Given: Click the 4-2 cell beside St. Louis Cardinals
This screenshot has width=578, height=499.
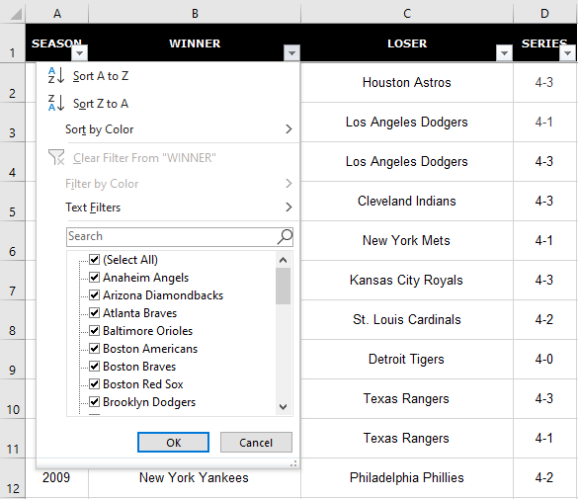Looking at the screenshot, I should (x=544, y=319).
